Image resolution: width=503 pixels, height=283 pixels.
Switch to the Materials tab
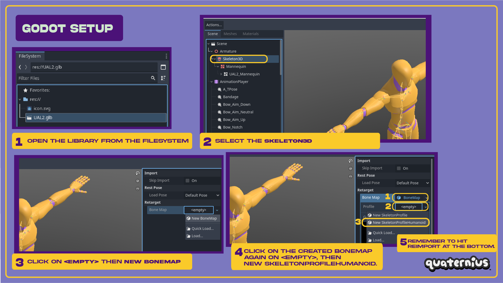[x=251, y=34]
